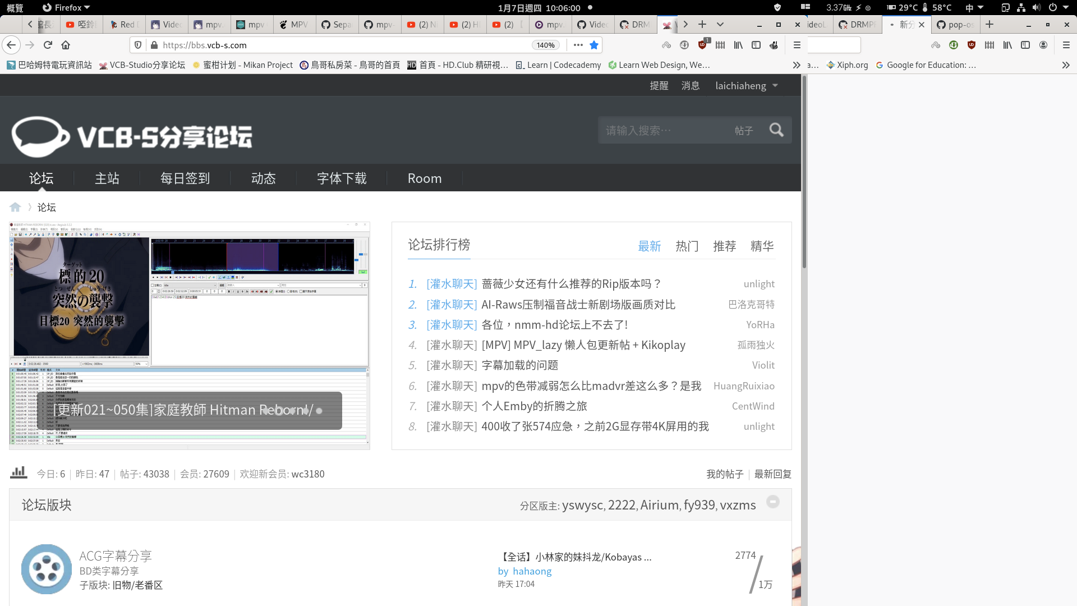
Task: Switch ranking to 热门 tab
Action: click(x=687, y=246)
